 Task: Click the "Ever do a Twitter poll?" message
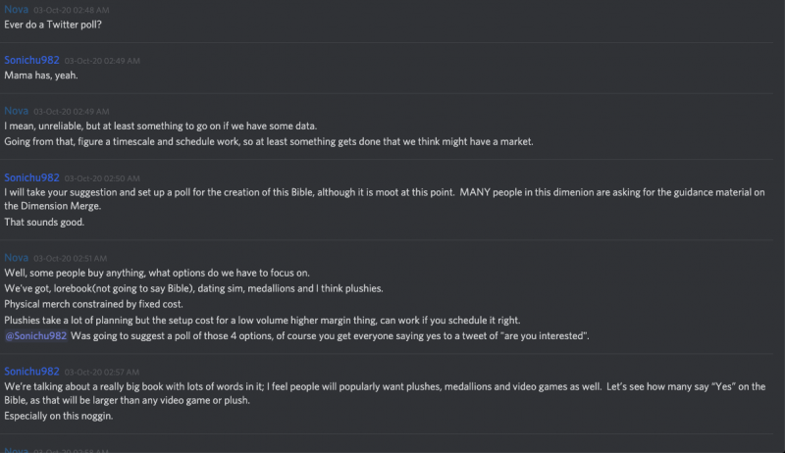click(x=60, y=25)
